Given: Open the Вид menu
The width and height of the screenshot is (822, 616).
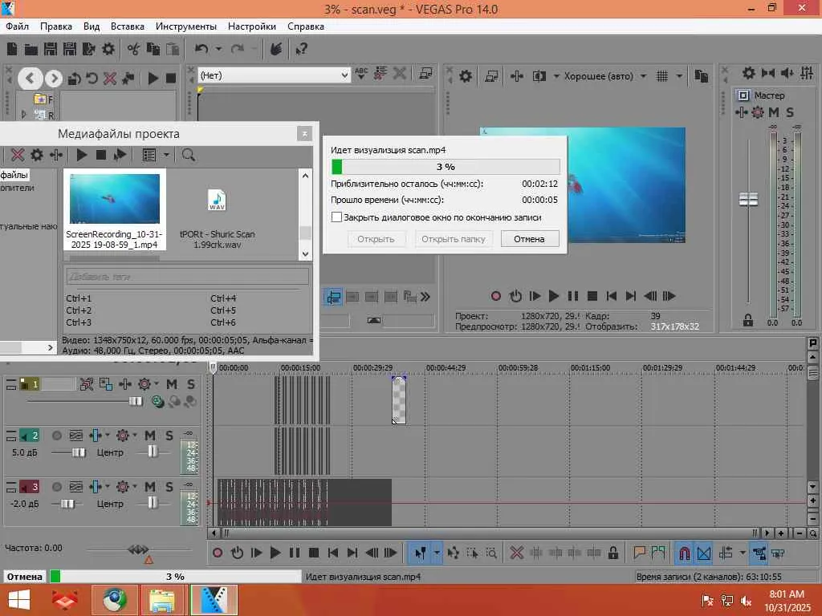Looking at the screenshot, I should [x=92, y=26].
